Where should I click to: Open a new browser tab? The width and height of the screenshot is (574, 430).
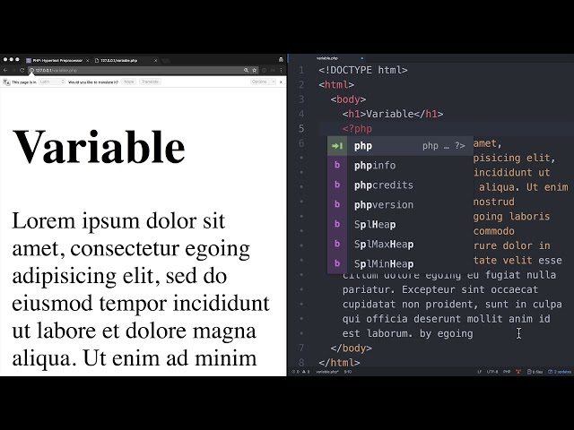pyautogui.click(x=166, y=60)
